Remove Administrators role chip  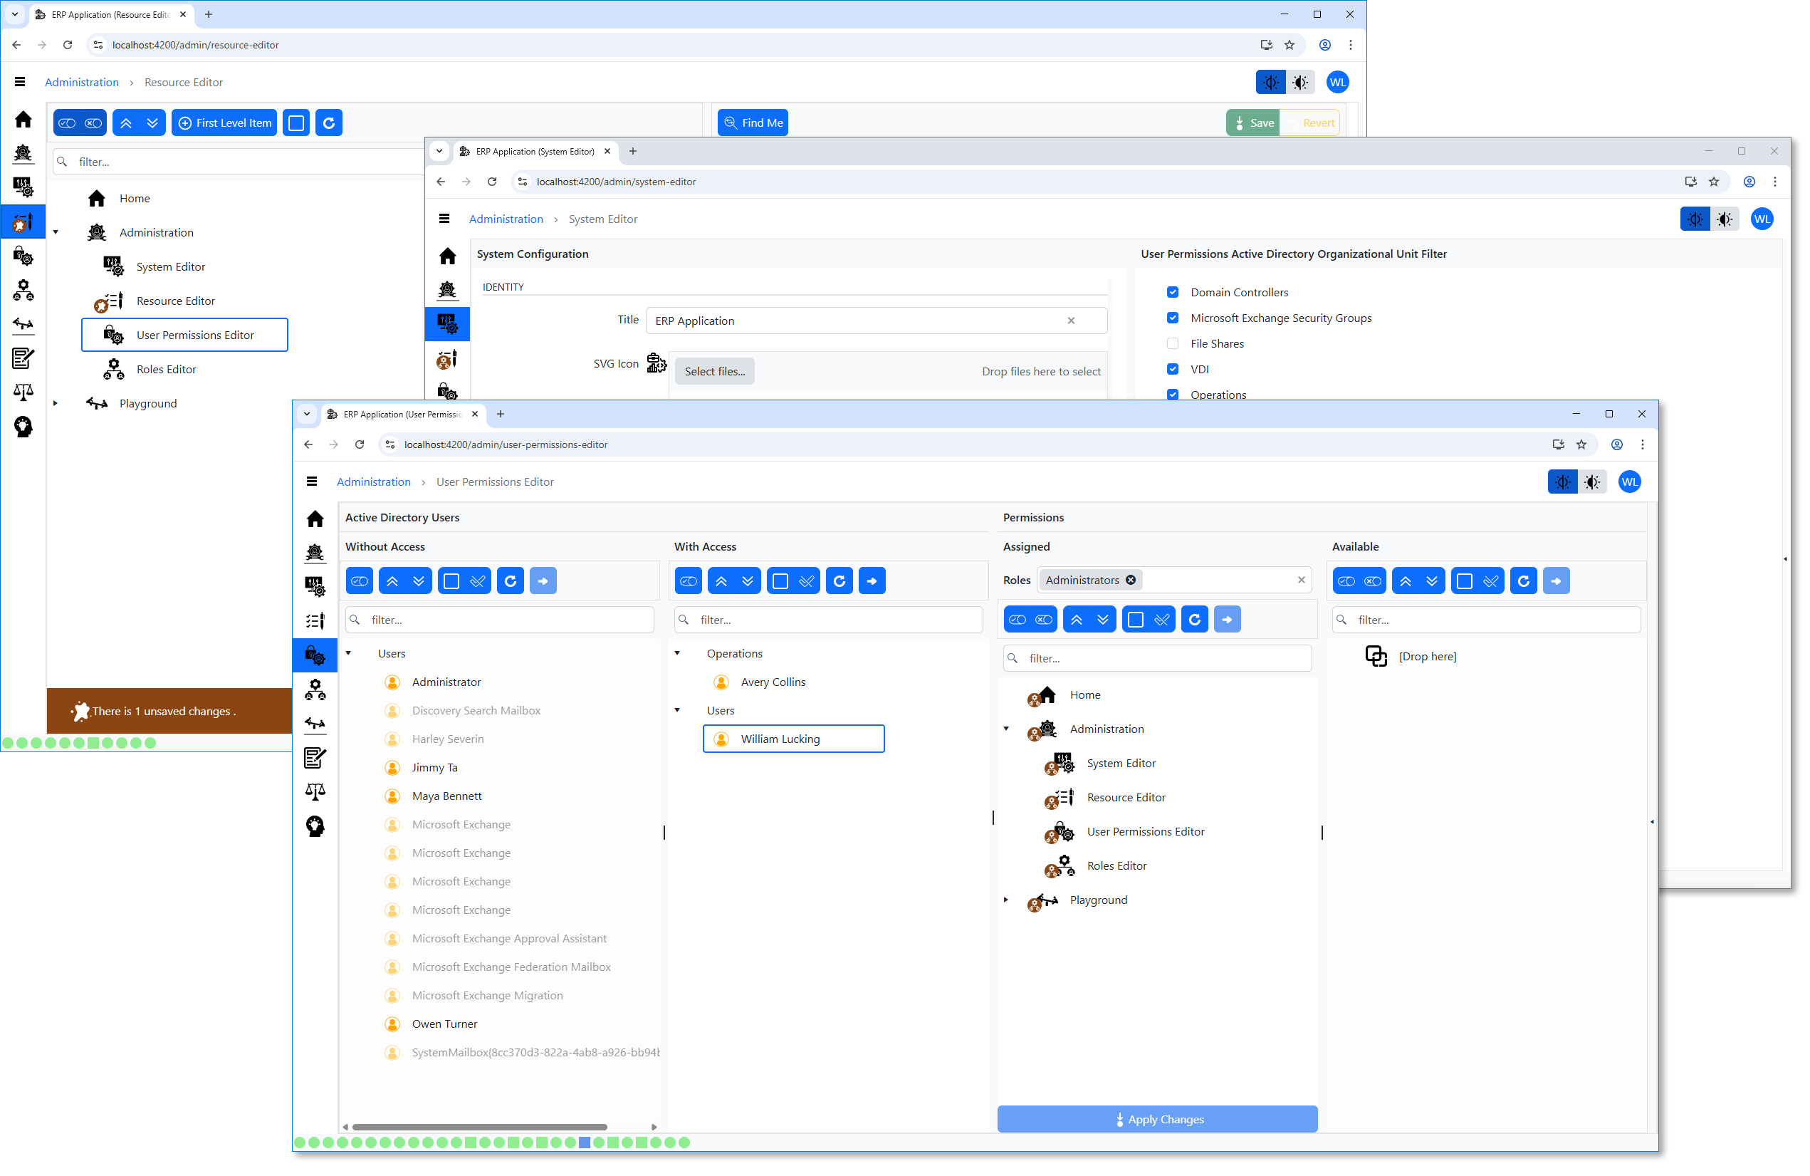click(1130, 580)
